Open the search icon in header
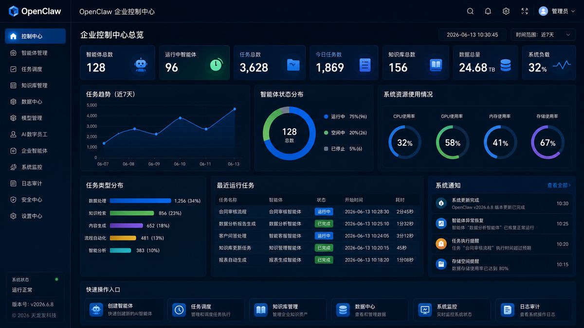This screenshot has height=328, width=584. pos(470,11)
